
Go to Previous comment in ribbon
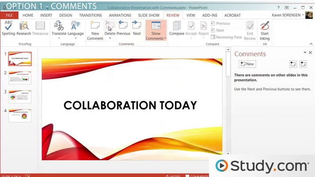click(123, 28)
